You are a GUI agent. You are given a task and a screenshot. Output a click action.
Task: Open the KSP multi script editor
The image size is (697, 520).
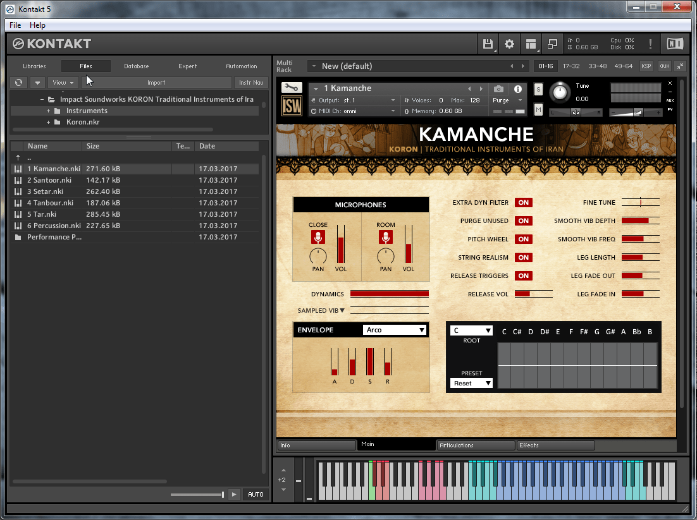point(646,66)
